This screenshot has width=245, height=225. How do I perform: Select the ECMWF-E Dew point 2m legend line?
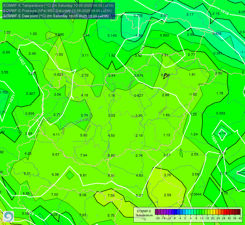[56, 16]
